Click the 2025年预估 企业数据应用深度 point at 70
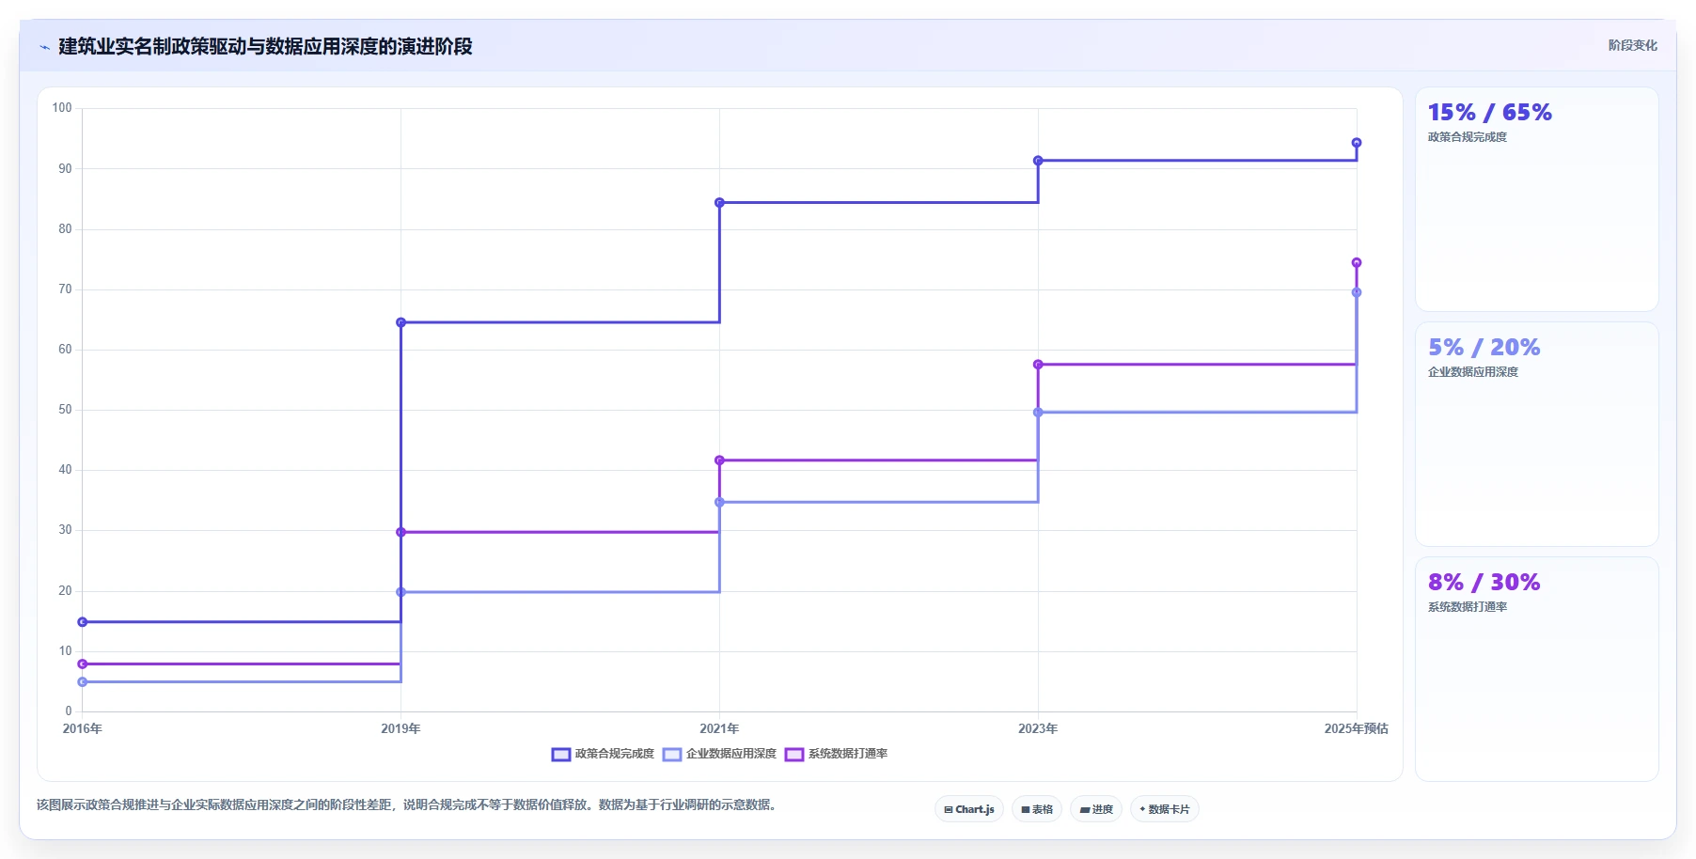The height and width of the screenshot is (859, 1696). point(1357,292)
